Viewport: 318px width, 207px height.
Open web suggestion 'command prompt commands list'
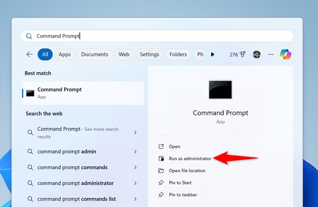point(83,199)
